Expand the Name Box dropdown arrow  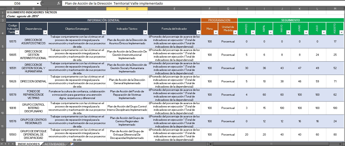click(38, 3)
